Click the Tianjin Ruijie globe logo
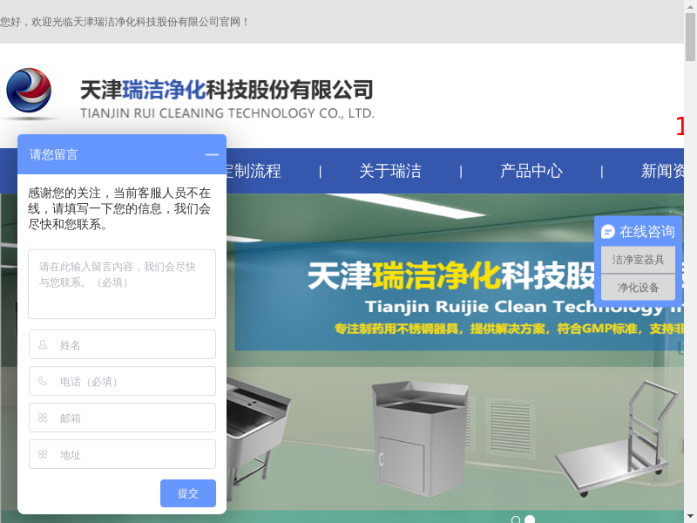697x523 pixels. tap(30, 91)
